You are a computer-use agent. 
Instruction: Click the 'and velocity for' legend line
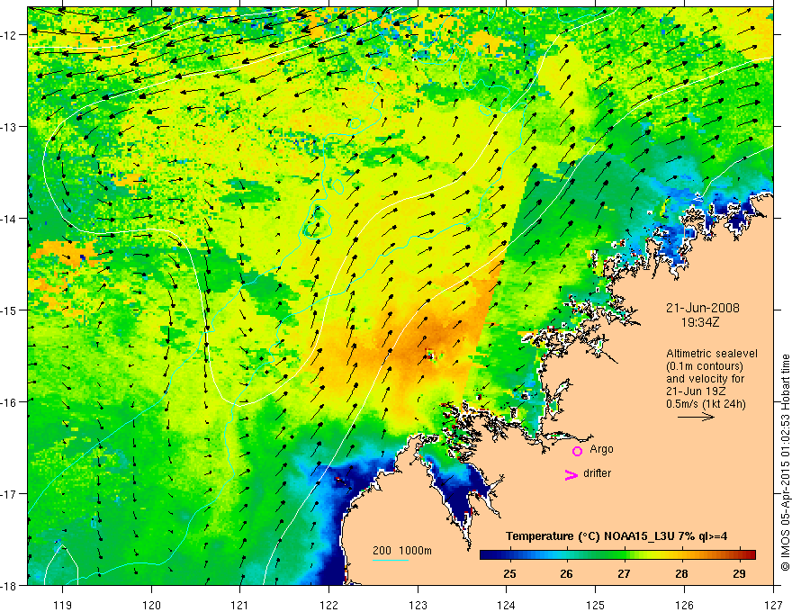click(705, 379)
